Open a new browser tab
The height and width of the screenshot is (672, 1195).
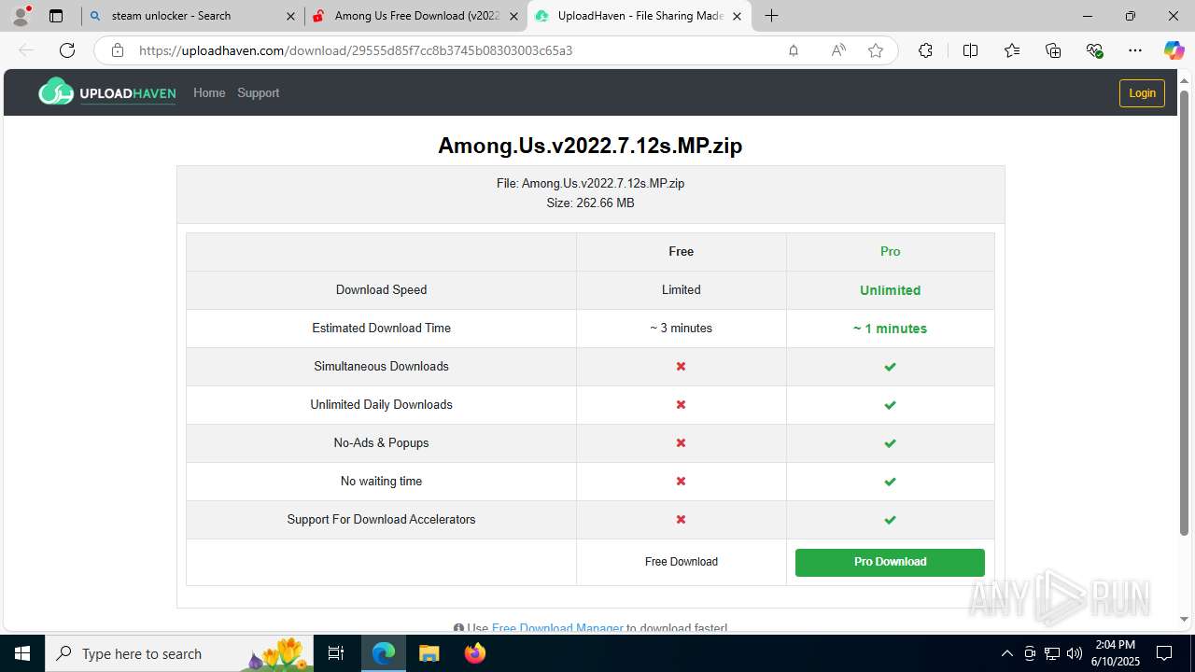[x=771, y=16]
